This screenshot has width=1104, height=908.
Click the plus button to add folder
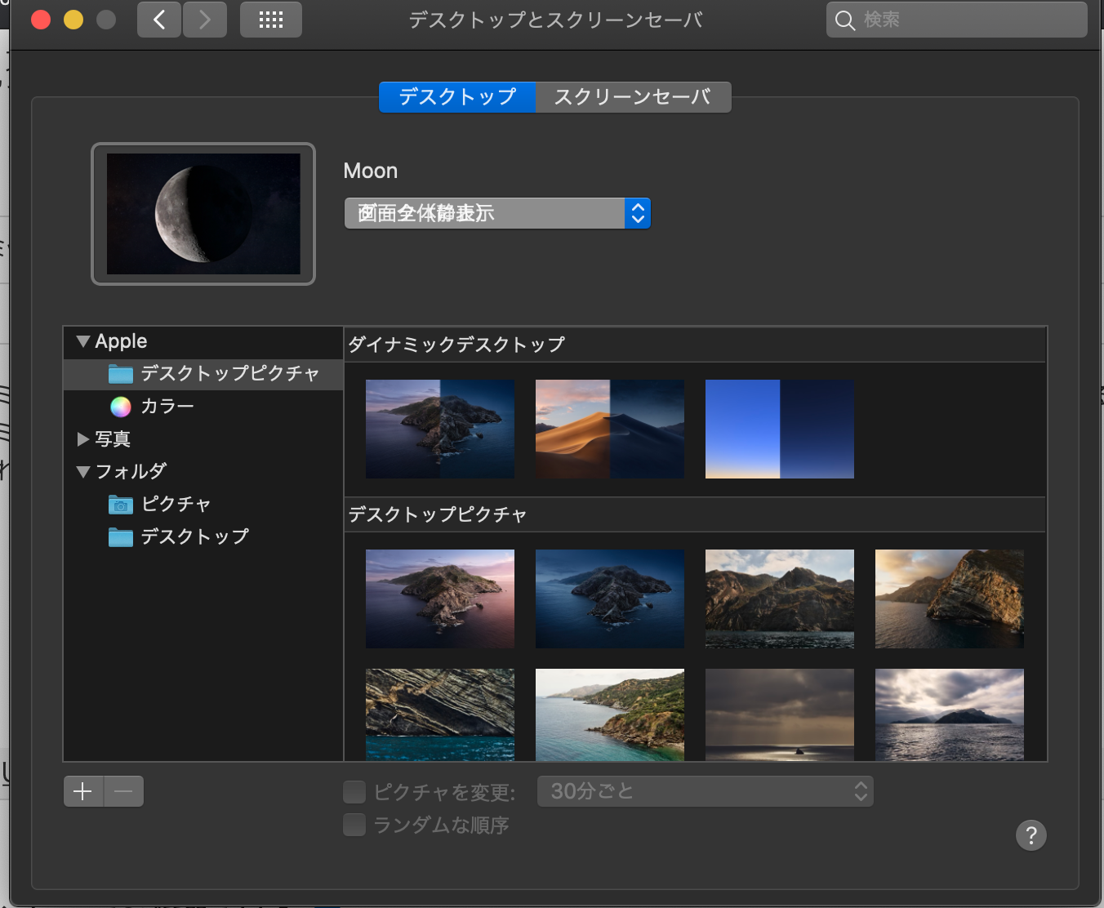(83, 791)
